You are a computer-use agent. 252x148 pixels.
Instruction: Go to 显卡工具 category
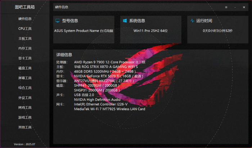click(25, 58)
